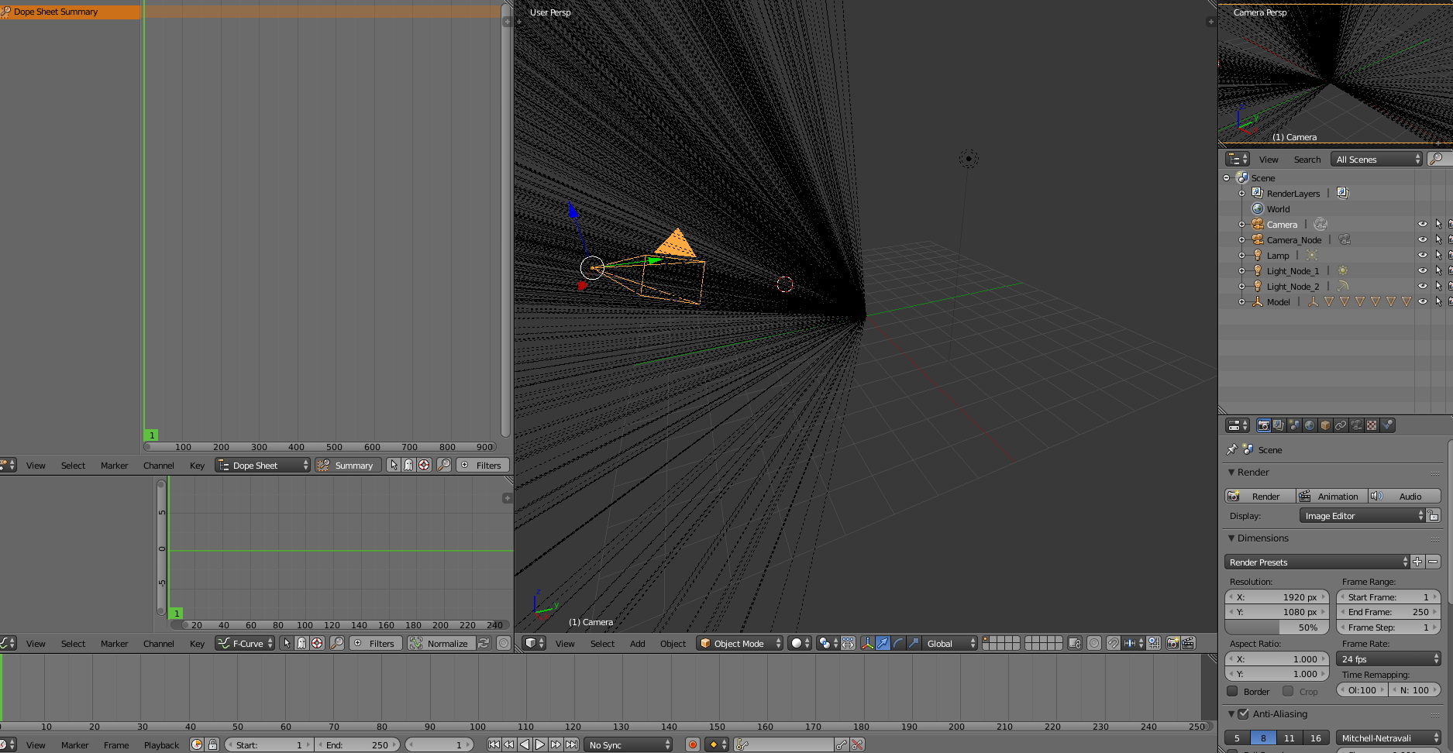Click Normalize in the F-Curve editor header
Viewport: 1453px width, 753px height.
pos(441,643)
